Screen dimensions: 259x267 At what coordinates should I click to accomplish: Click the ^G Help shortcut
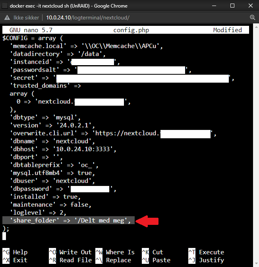point(15,252)
